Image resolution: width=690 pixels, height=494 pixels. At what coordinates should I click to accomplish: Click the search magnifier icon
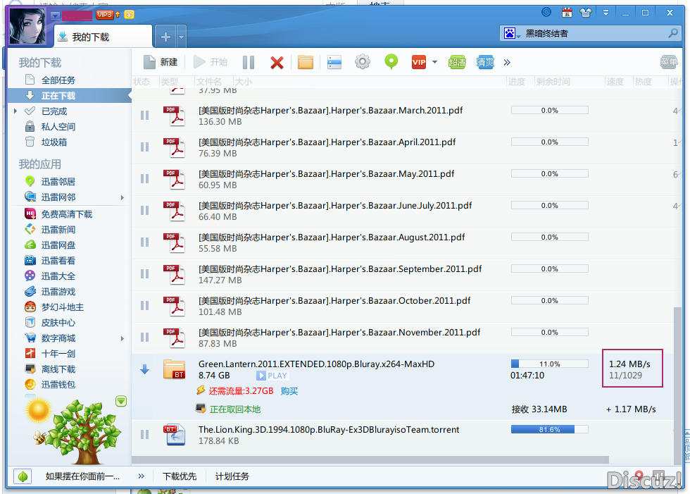[x=673, y=33]
